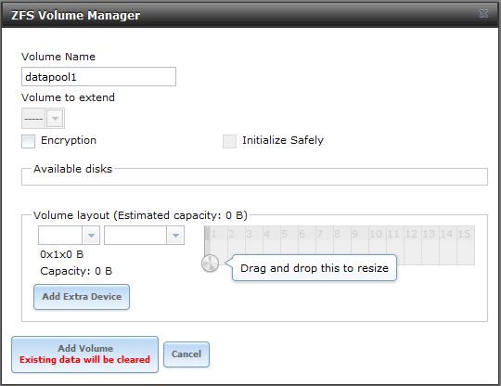Close the ZFS Volume Manager window
The image size is (501, 386).
(483, 13)
